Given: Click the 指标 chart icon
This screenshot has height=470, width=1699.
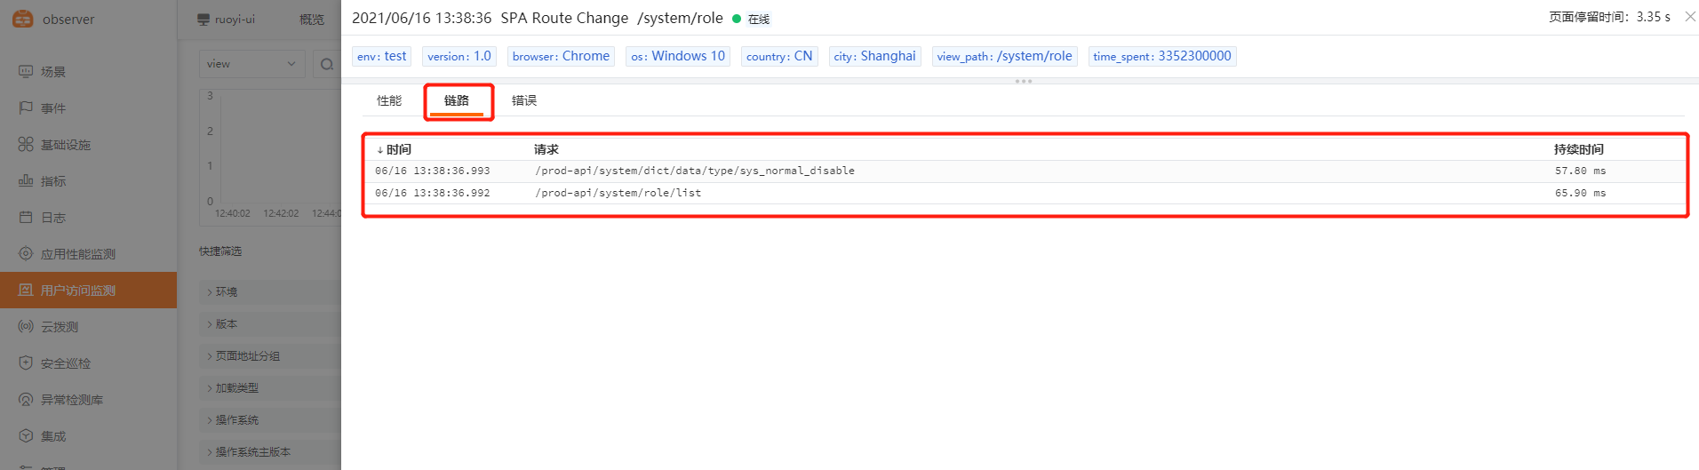Looking at the screenshot, I should point(26,180).
